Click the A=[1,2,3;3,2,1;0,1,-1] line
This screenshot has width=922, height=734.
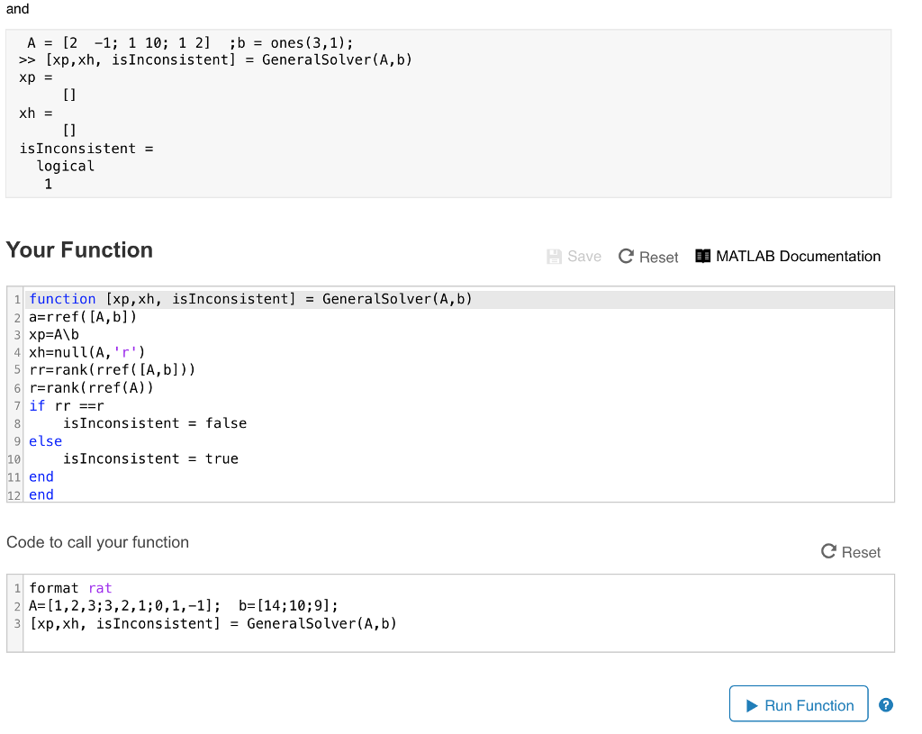(124, 605)
